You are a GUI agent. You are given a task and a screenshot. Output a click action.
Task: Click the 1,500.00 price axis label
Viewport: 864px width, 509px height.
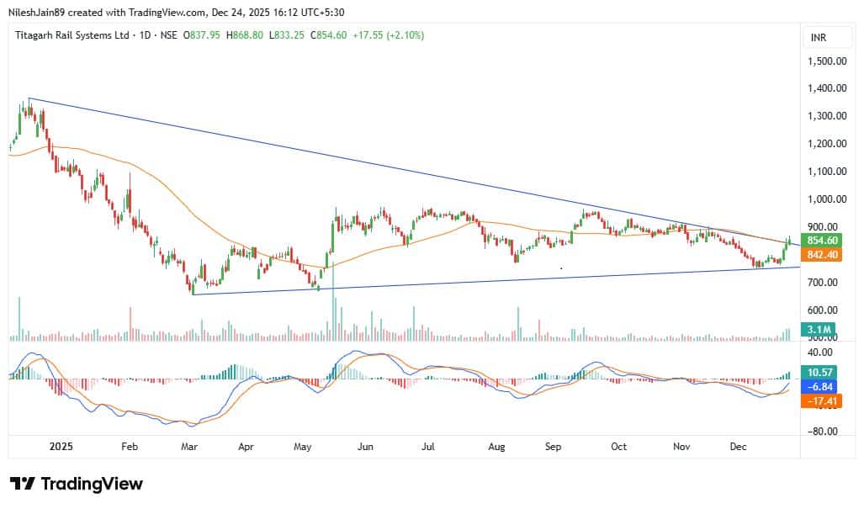[x=827, y=61]
